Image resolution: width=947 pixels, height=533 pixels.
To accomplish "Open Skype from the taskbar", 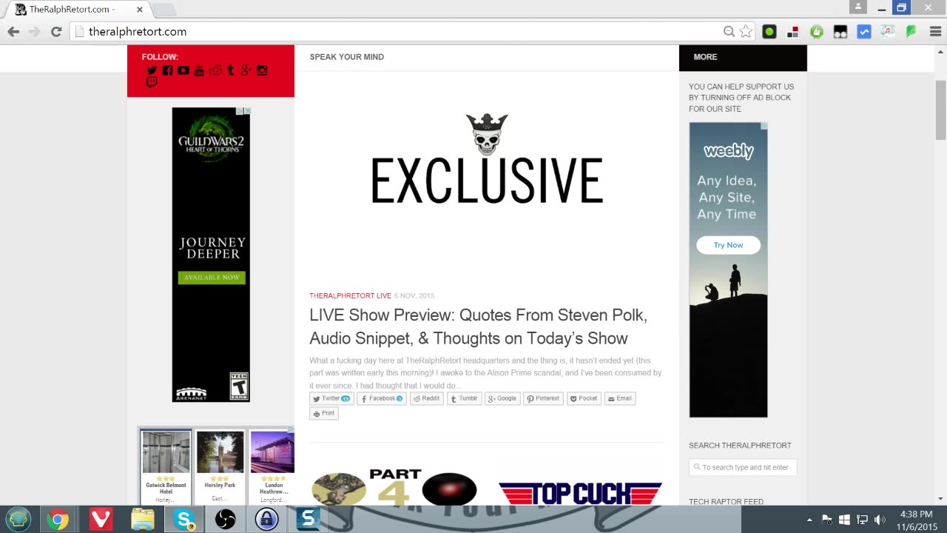I will tap(183, 520).
